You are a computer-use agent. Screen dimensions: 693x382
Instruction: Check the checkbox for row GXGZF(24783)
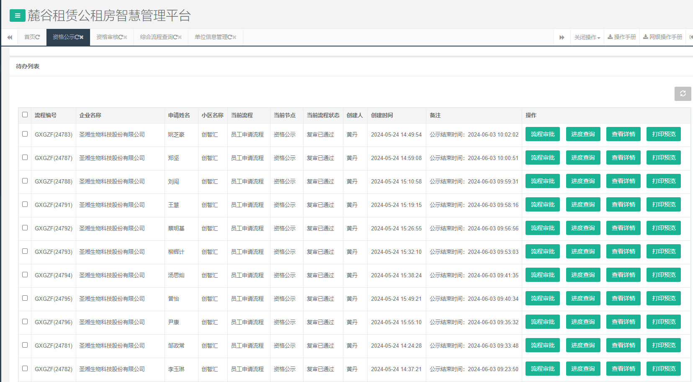click(x=25, y=134)
